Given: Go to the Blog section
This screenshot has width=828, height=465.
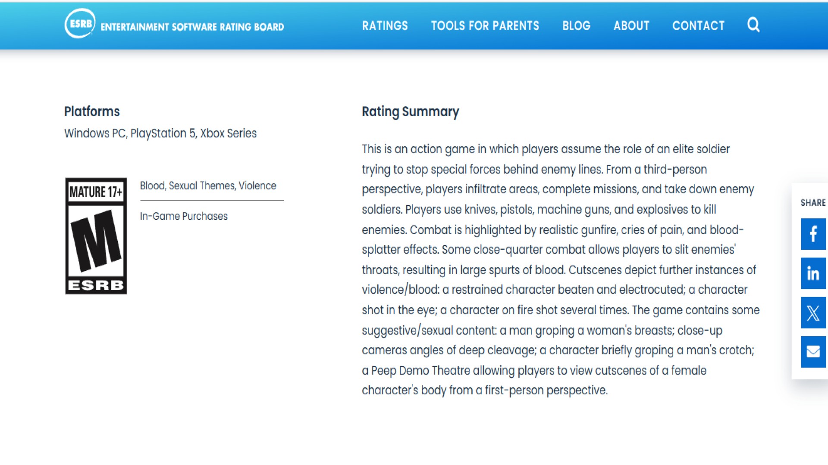Looking at the screenshot, I should point(576,26).
